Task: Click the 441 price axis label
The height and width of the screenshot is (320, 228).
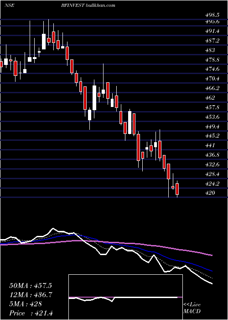Action: coord(210,145)
